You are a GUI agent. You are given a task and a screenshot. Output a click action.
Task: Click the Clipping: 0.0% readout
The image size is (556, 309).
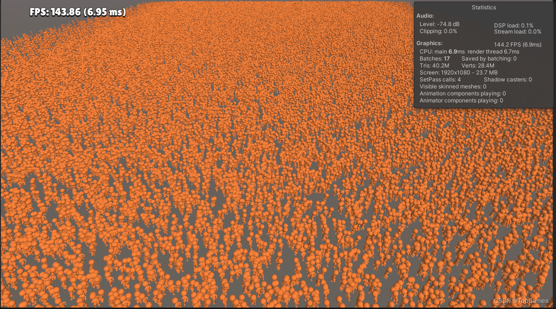[x=438, y=31]
